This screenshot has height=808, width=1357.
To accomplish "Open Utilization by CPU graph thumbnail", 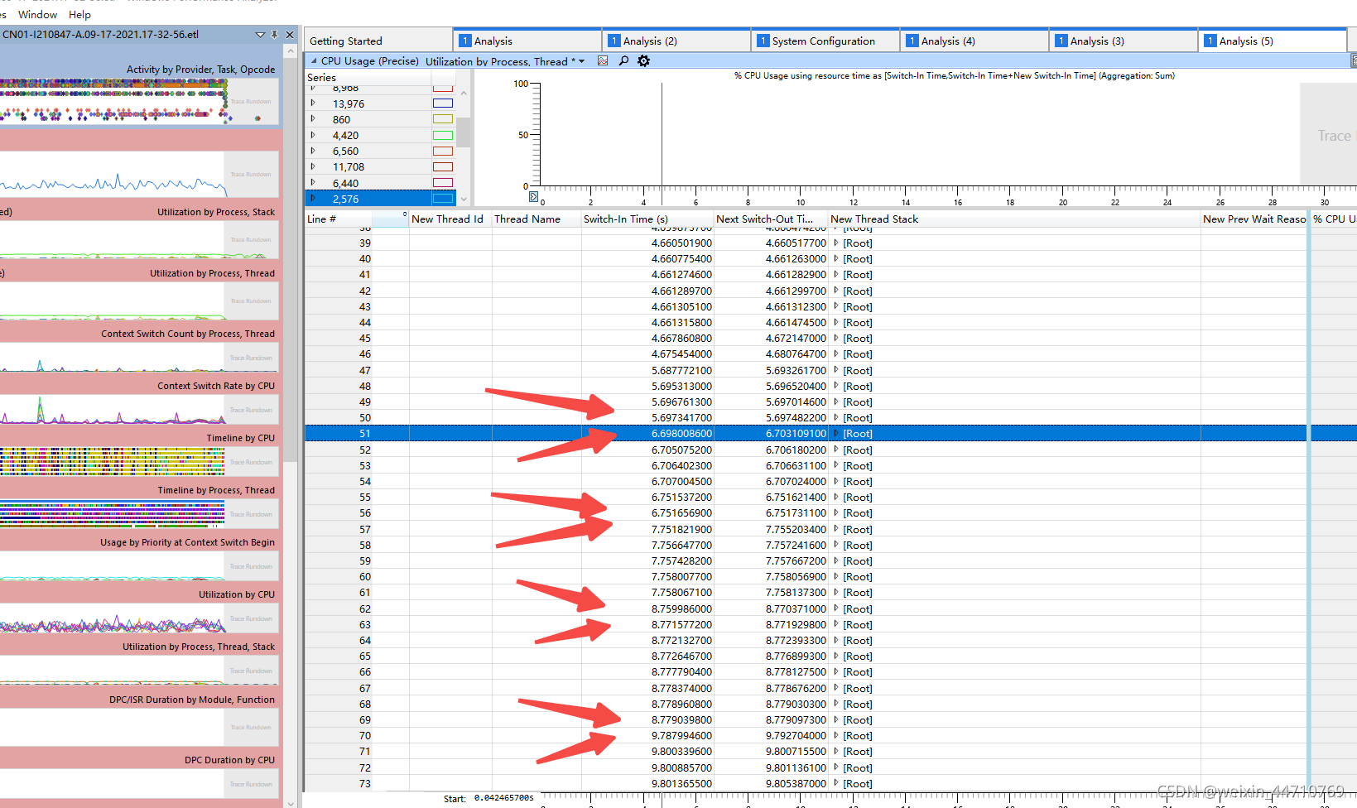I will 139,618.
